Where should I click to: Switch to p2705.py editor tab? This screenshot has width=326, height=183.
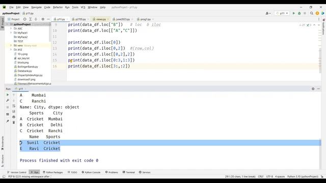[x=80, y=19]
